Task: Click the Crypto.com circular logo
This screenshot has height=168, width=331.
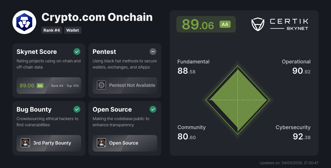Action: pos(24,22)
